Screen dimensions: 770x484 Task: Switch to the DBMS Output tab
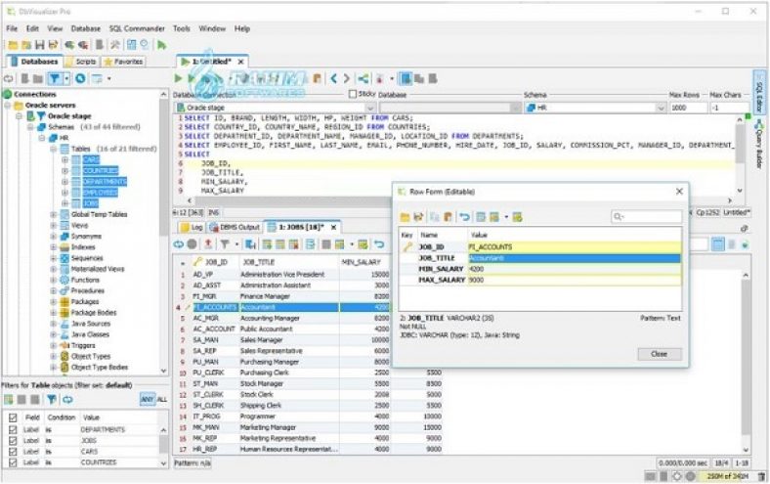[x=235, y=226]
